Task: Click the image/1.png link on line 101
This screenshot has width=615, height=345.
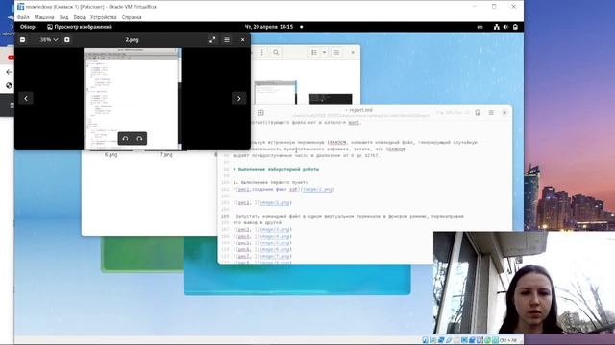Action: click(318, 190)
